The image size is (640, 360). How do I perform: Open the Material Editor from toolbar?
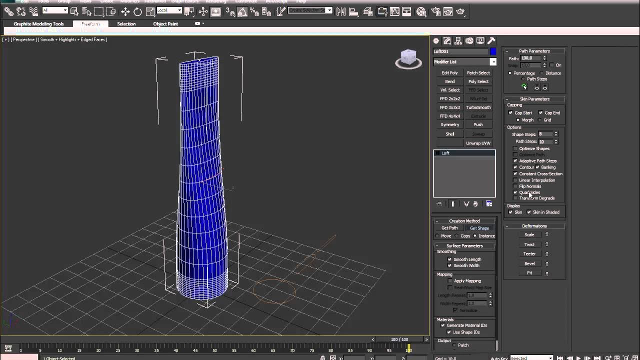[421, 11]
